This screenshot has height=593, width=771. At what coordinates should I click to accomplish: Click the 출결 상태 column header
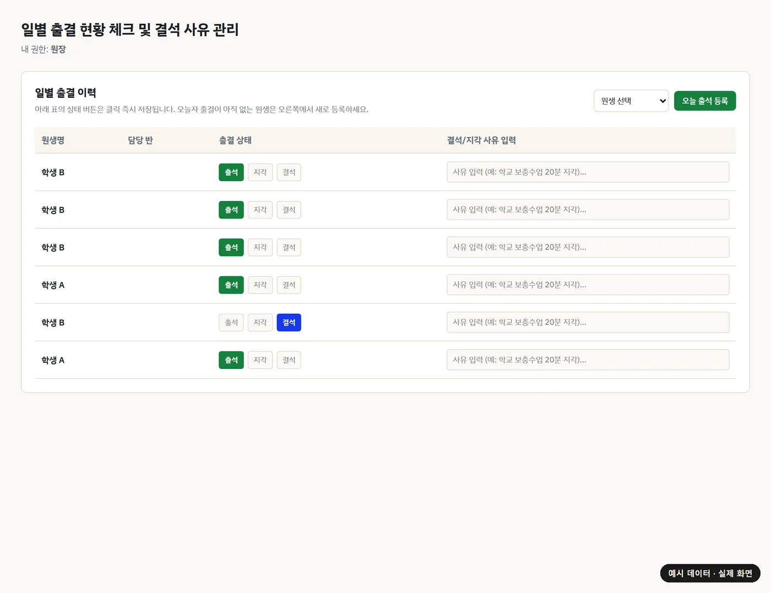point(235,140)
